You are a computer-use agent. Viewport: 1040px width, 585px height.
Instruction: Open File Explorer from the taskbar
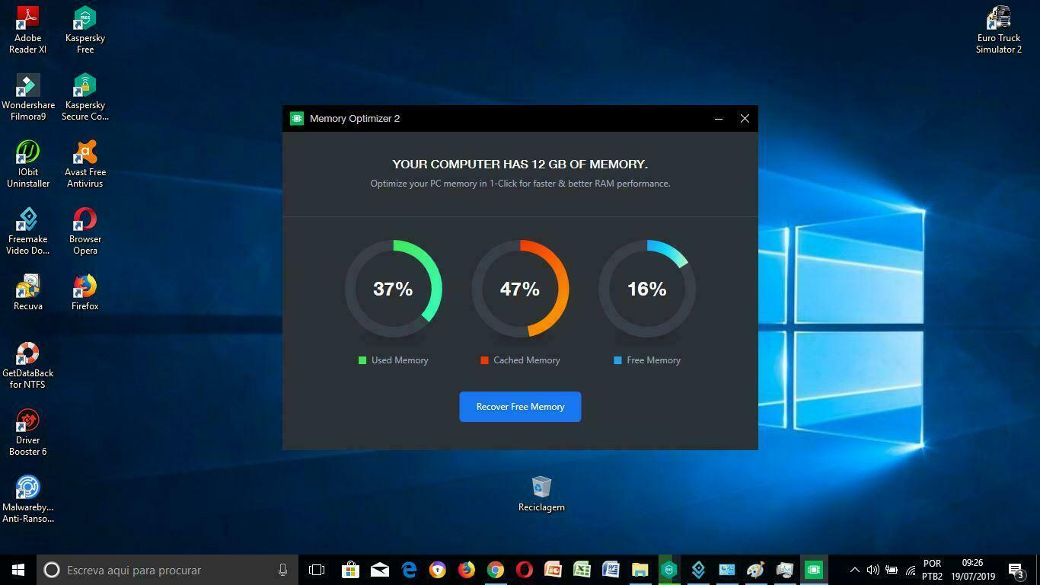(640, 570)
